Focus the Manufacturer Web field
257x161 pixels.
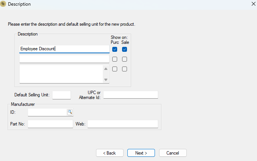(x=123, y=124)
